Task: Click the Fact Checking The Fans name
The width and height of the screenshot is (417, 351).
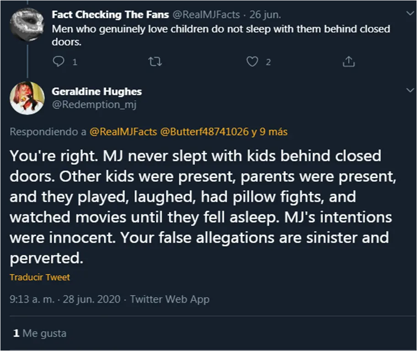Action: pos(110,15)
